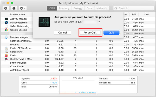The height and width of the screenshot is (97, 156).
Task: Switch to the Energy tab
Action: tap(78, 8)
